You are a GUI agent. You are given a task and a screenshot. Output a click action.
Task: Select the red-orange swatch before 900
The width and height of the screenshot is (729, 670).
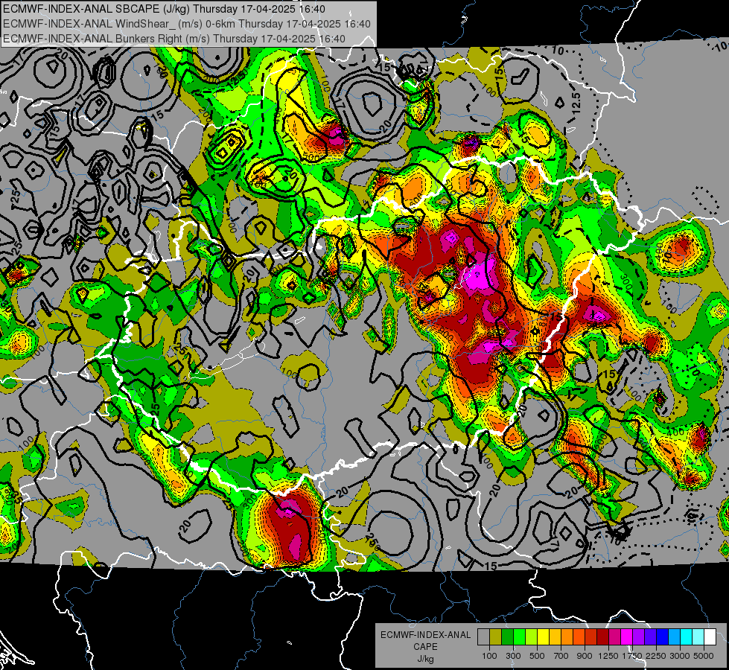579,636
